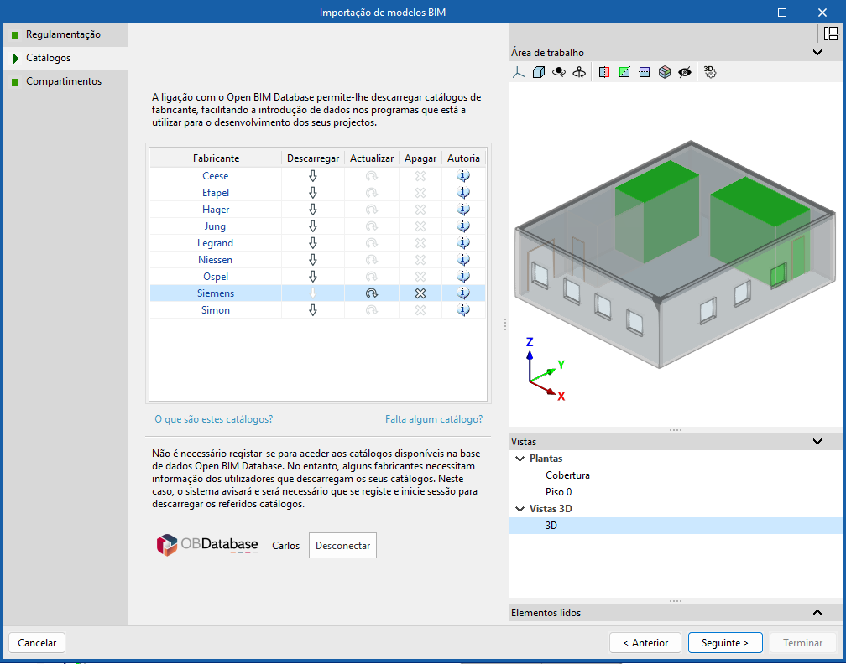
Task: View Hager authorship info
Action: (463, 209)
